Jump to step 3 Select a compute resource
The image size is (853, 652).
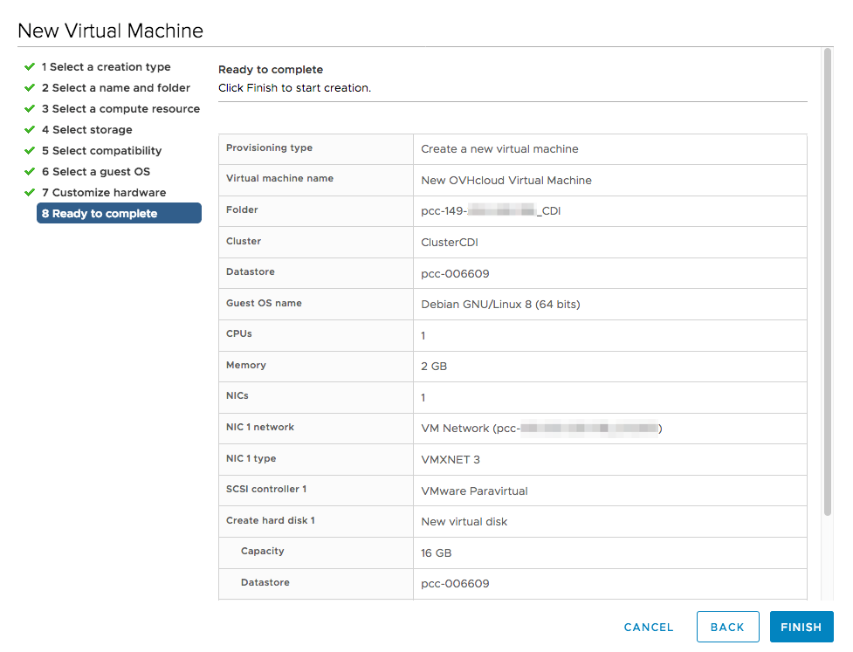(x=120, y=109)
